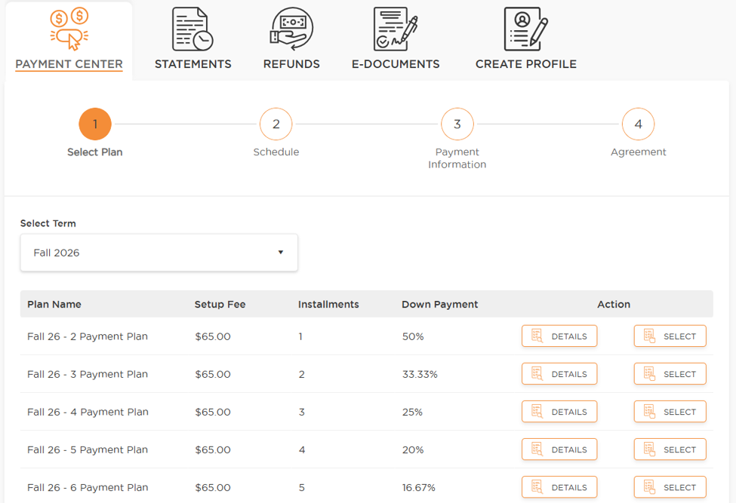
Task: Click the Select Term dropdown arrow
Action: (281, 252)
